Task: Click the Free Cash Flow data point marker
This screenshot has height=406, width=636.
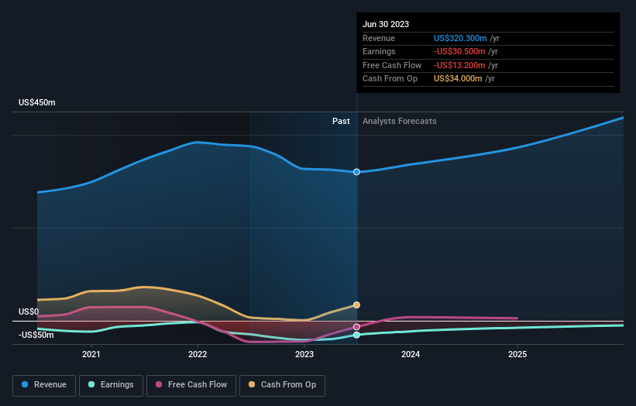Action: [x=356, y=327]
